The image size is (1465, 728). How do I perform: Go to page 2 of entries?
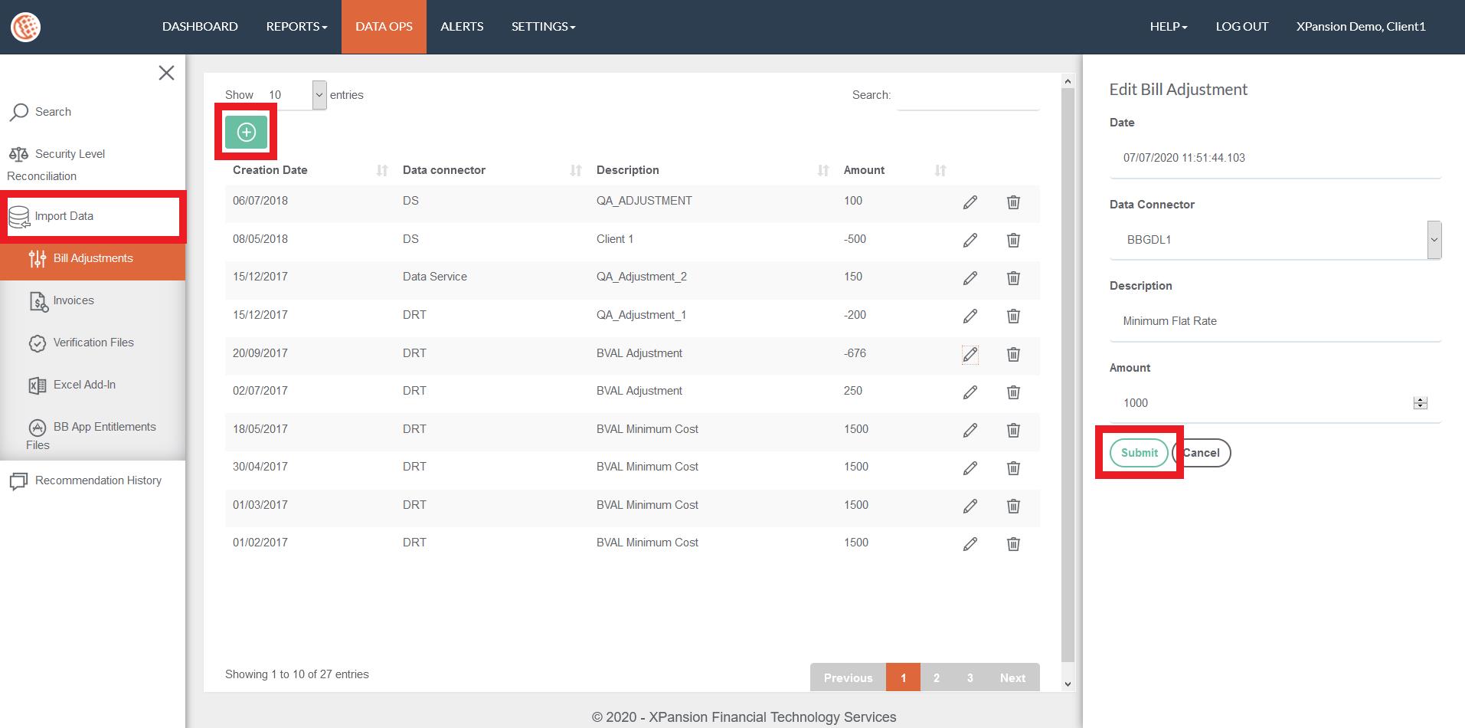point(936,677)
